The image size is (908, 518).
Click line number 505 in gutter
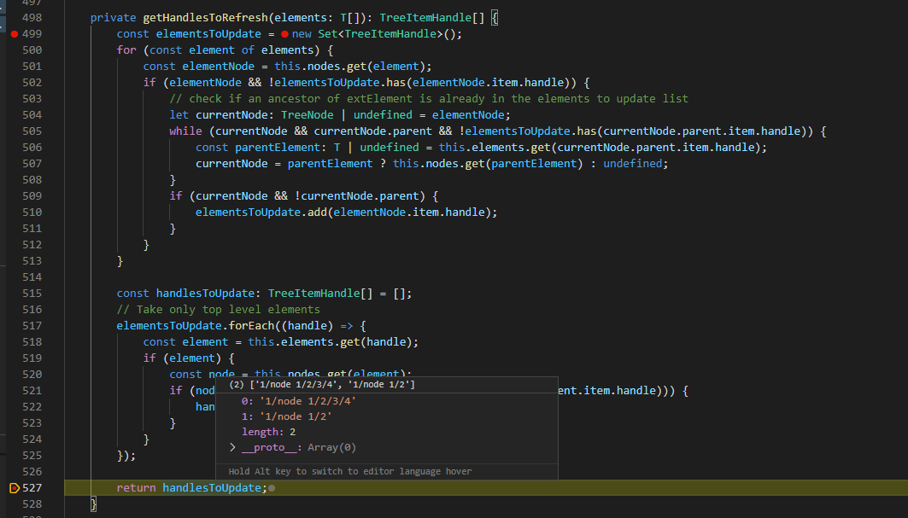pyautogui.click(x=32, y=131)
